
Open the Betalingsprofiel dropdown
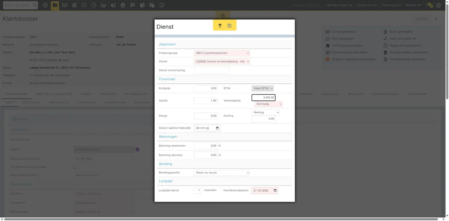(222, 173)
